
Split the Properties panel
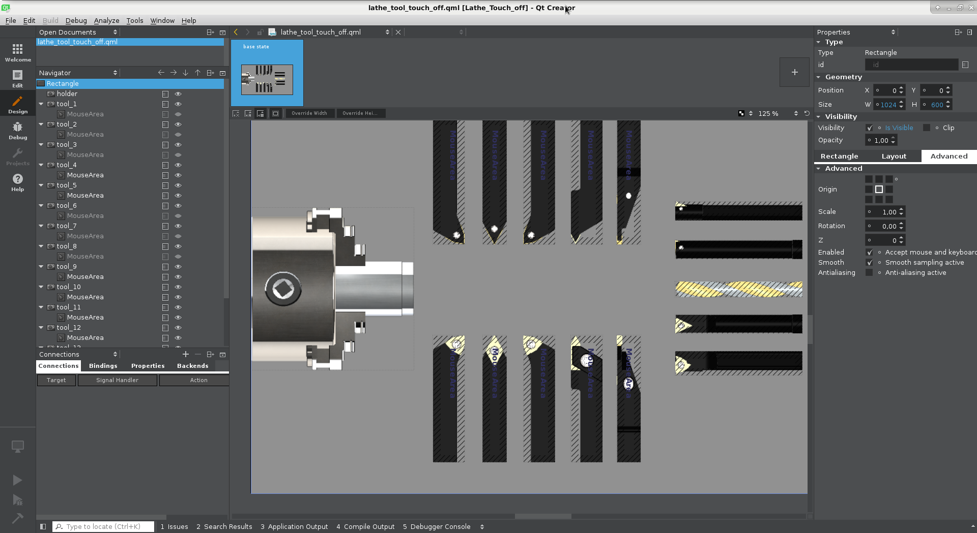958,32
